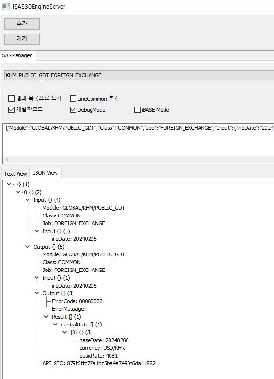Switch to the JSON View tab
Viewport: 274px width, 379px height.
(45, 173)
